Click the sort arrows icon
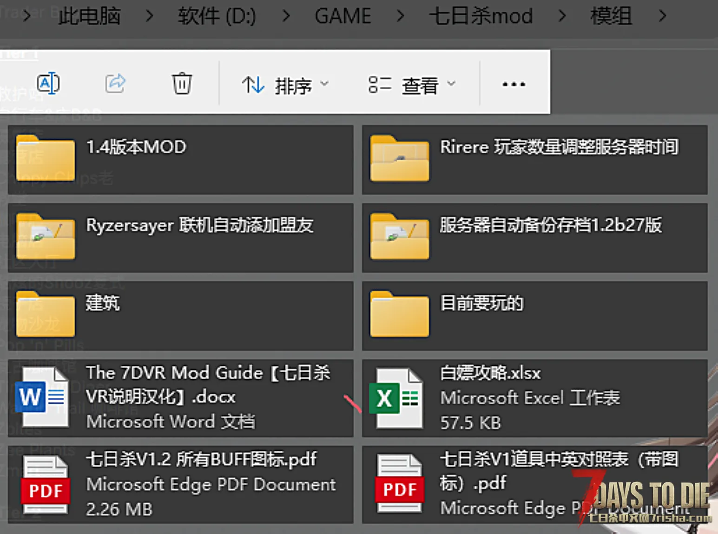This screenshot has height=534, width=718. pyautogui.click(x=253, y=85)
